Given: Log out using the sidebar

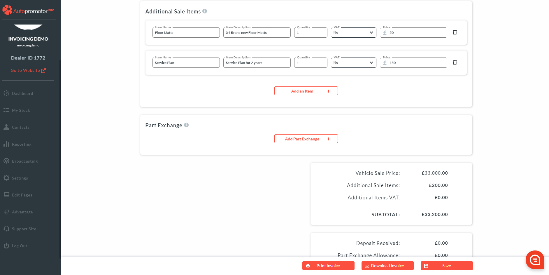Looking at the screenshot, I should (x=19, y=246).
